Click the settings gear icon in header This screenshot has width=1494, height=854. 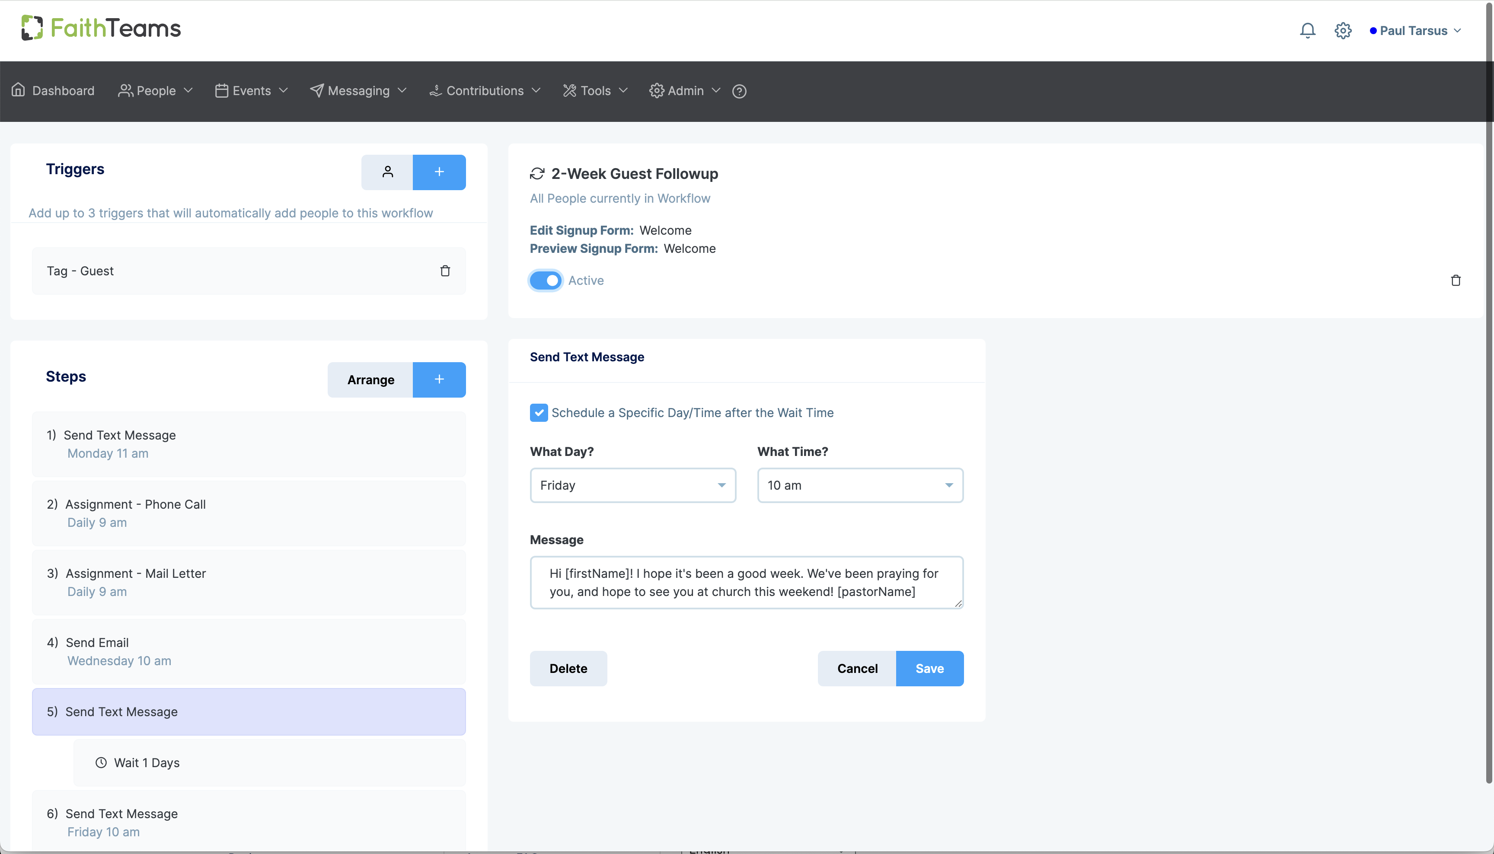pos(1343,31)
